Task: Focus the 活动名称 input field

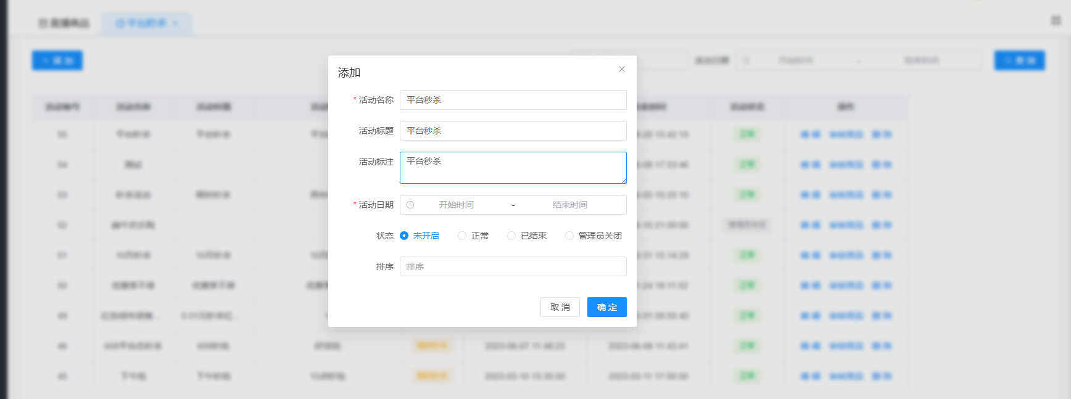Action: [x=513, y=100]
